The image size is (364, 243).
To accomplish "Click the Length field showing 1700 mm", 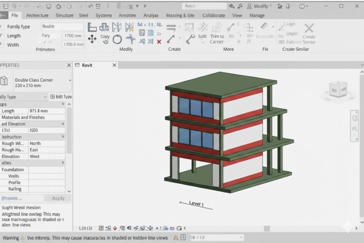I will (73, 36).
